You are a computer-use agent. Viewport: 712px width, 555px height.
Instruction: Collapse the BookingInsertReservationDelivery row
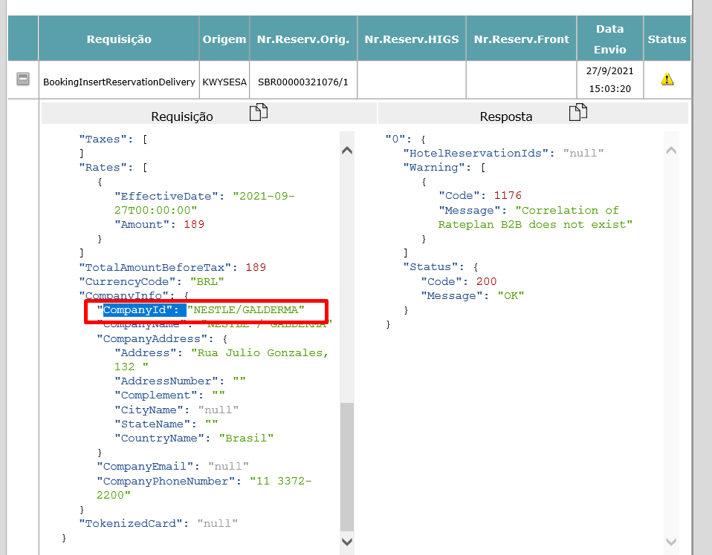tap(23, 79)
